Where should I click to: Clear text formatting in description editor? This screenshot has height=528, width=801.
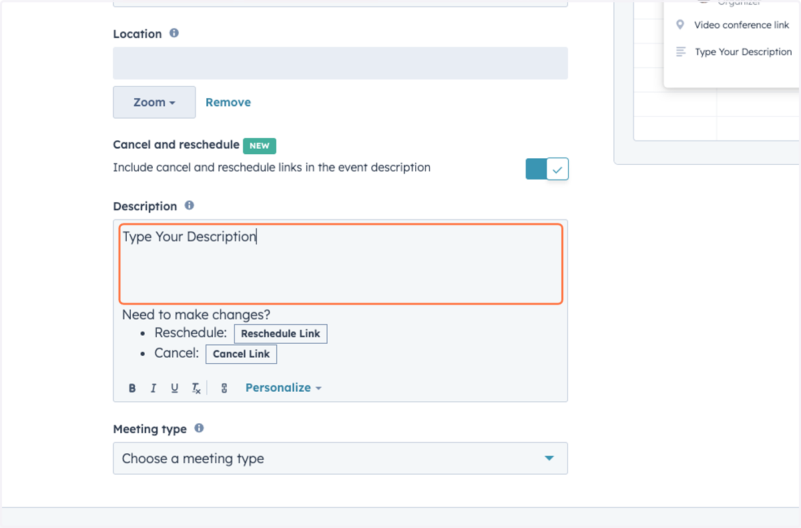[196, 388]
